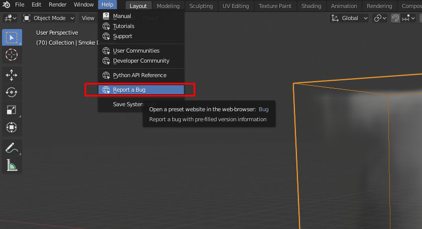Choose Support in Help menu
Screen dimensions: 422x229
pos(141,36)
